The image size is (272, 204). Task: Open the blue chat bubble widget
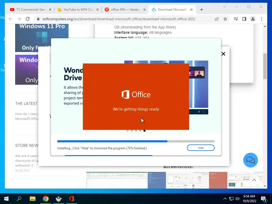click(250, 160)
